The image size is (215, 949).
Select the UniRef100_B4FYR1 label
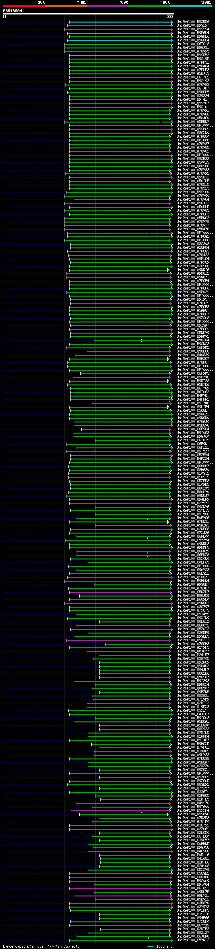point(193,396)
